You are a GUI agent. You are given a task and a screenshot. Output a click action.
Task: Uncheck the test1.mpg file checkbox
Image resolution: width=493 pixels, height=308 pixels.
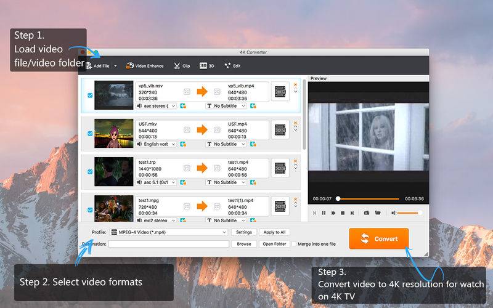point(90,210)
